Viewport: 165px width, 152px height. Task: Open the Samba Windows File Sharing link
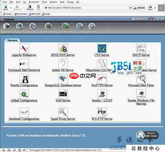coord(141,102)
